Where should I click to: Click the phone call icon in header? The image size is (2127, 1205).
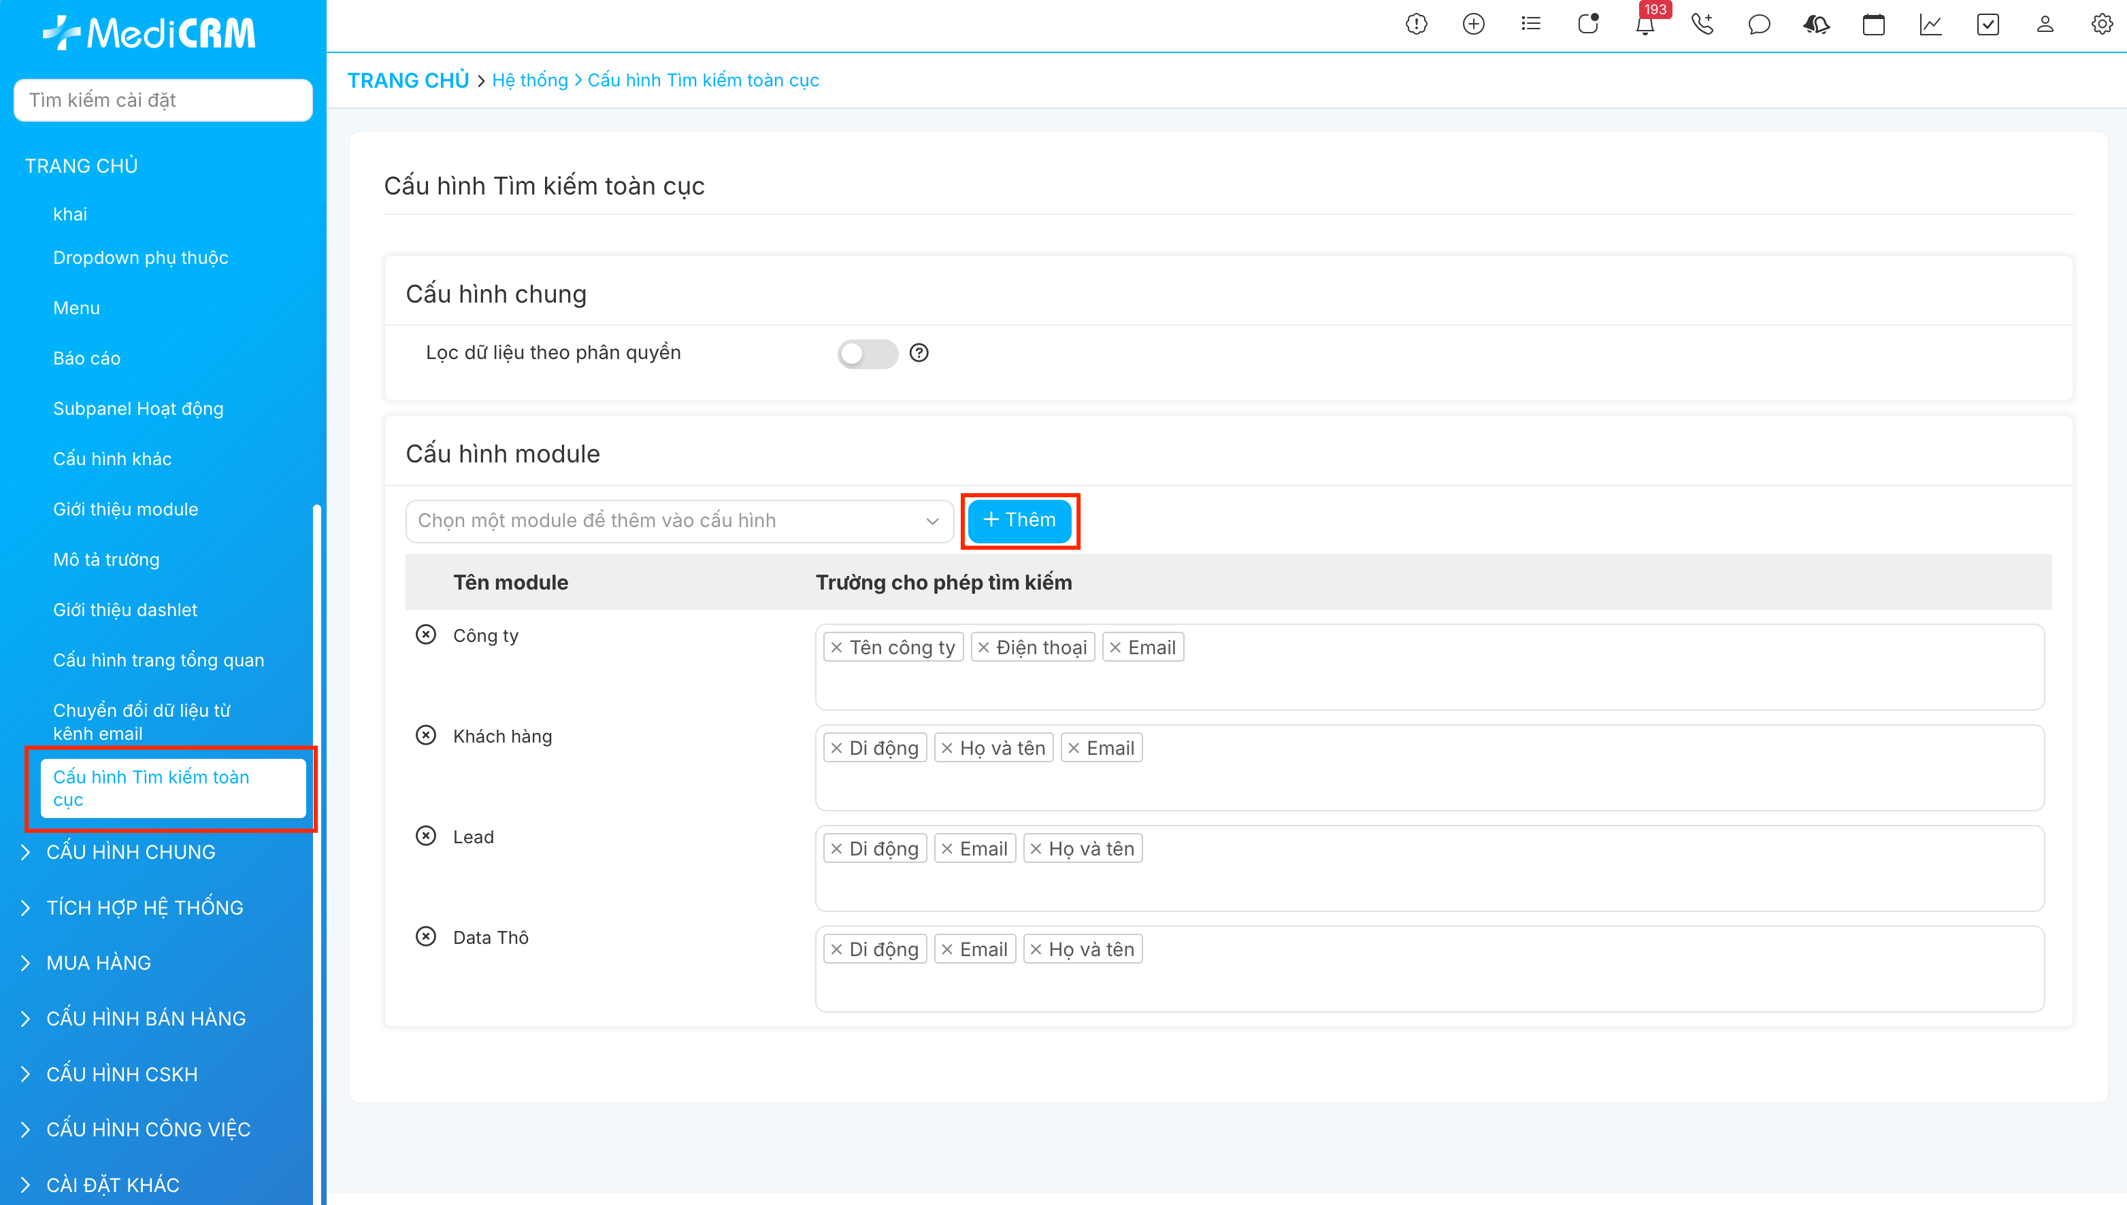pos(1702,25)
